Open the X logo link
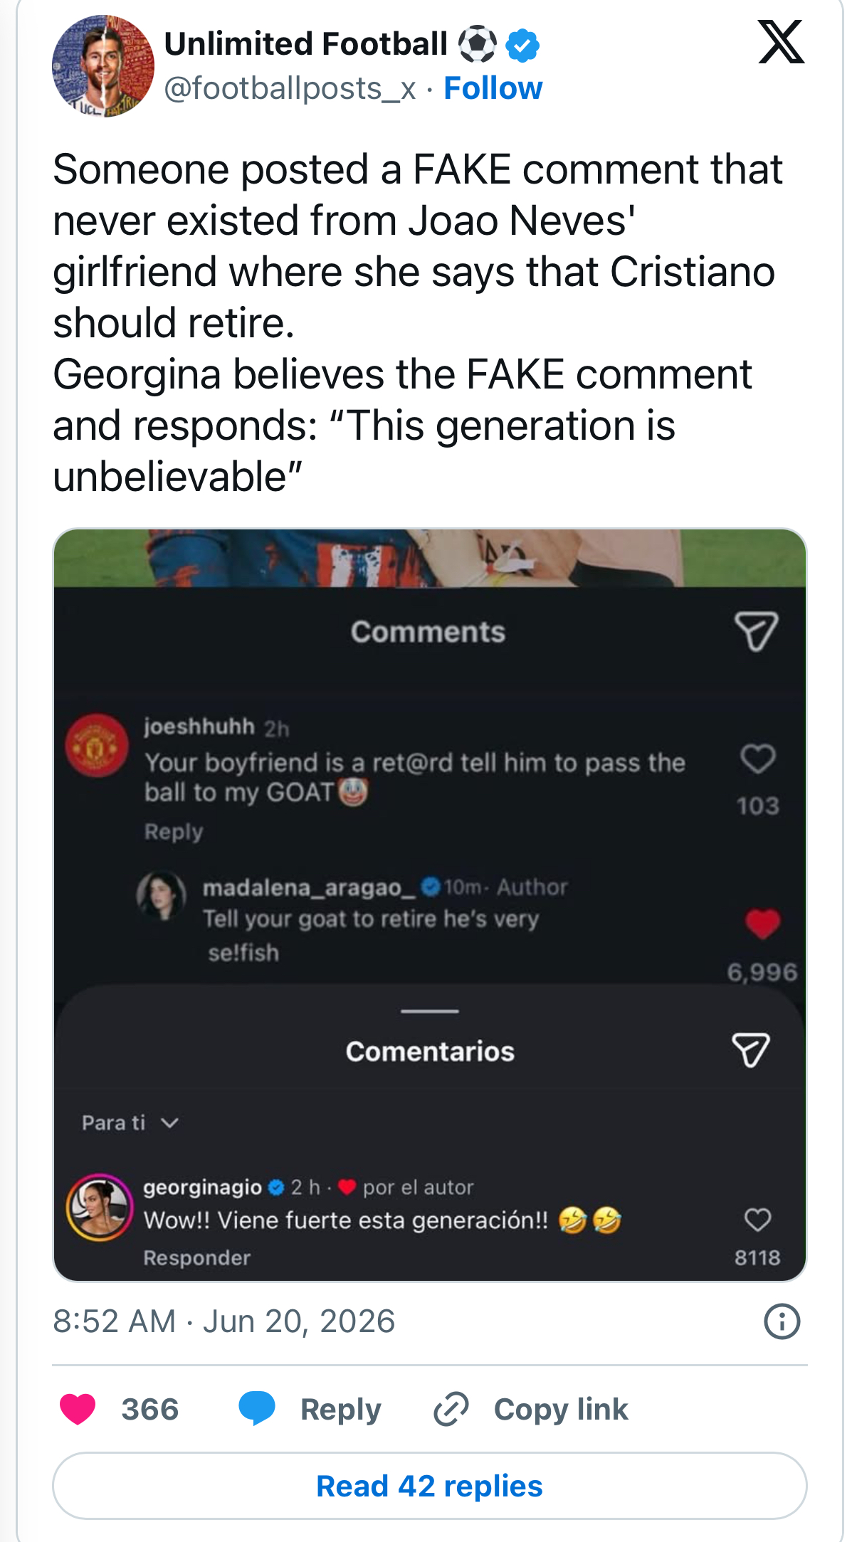The width and height of the screenshot is (852, 1542). pos(781,42)
